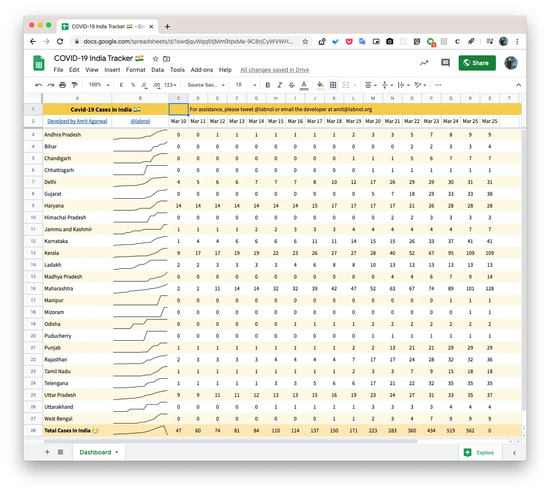Screen dimensions: 550x492
Task: Open the 100% zoom dropdown
Action: click(x=99, y=85)
